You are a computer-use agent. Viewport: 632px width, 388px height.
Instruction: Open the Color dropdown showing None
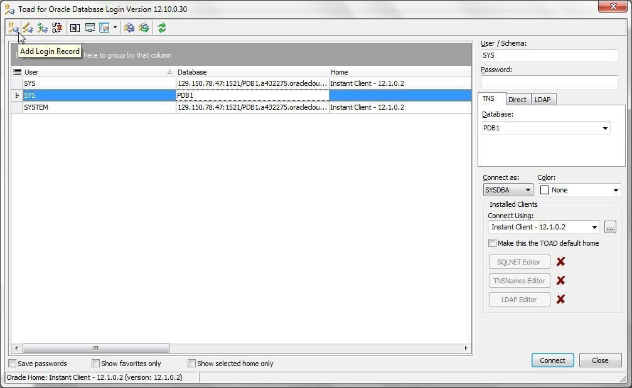coord(616,190)
